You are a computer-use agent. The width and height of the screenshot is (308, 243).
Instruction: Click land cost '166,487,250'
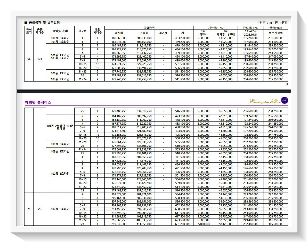click(119, 46)
